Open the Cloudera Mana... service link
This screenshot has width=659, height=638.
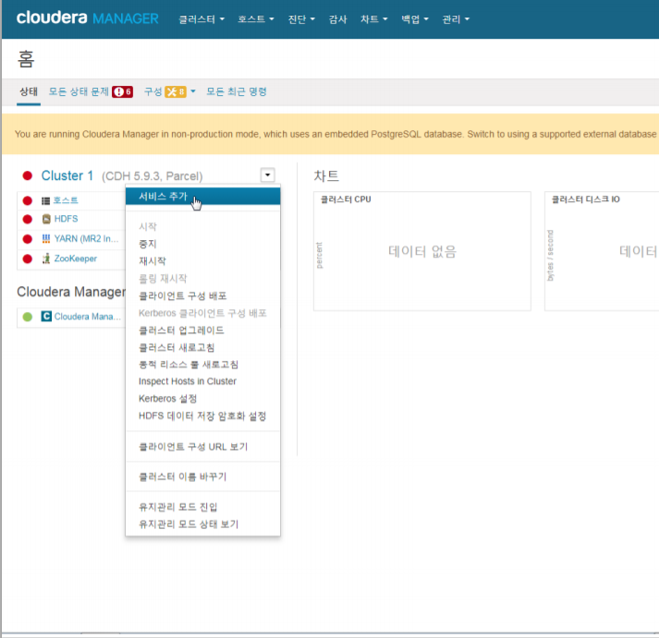(x=88, y=316)
